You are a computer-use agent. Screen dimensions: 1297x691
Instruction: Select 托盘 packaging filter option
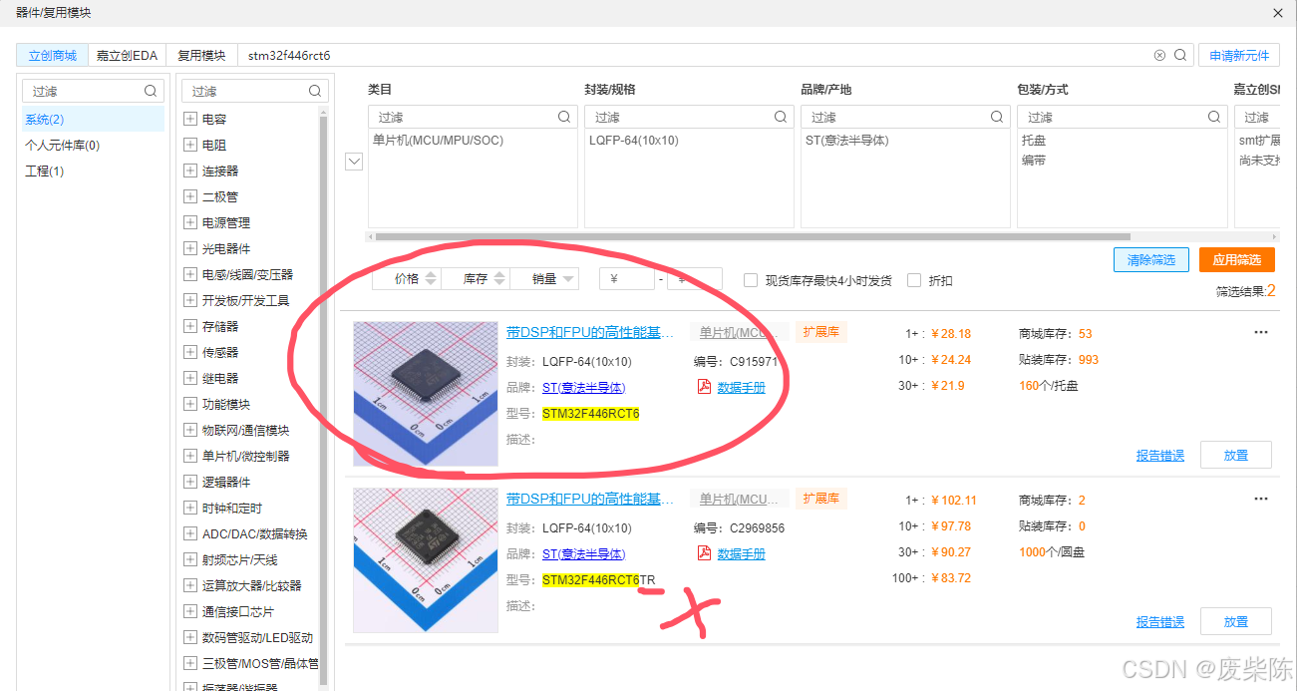(1034, 141)
